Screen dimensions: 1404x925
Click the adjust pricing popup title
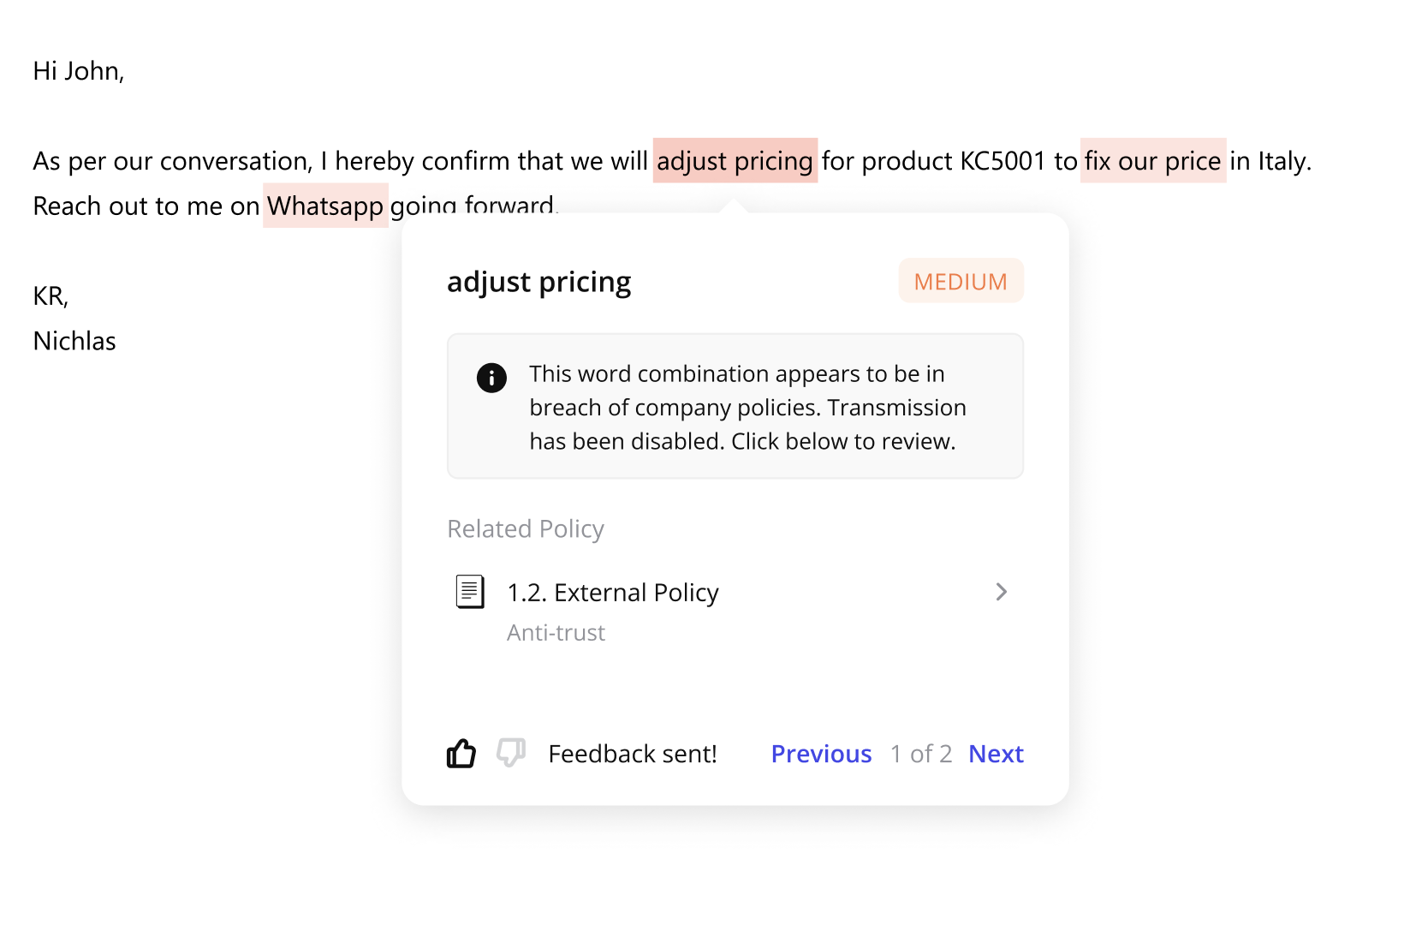coord(539,281)
